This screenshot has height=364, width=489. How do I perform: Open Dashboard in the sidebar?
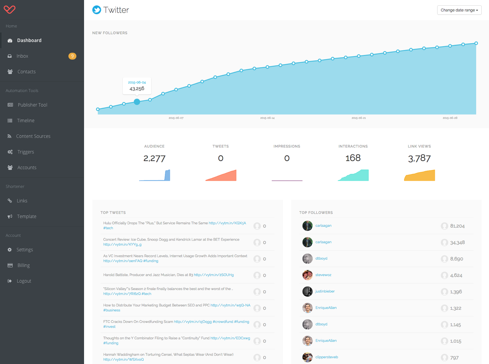click(42, 40)
